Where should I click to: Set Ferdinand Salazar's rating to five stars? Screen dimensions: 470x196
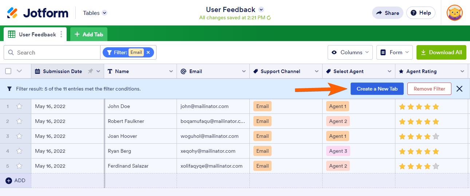tap(436, 167)
